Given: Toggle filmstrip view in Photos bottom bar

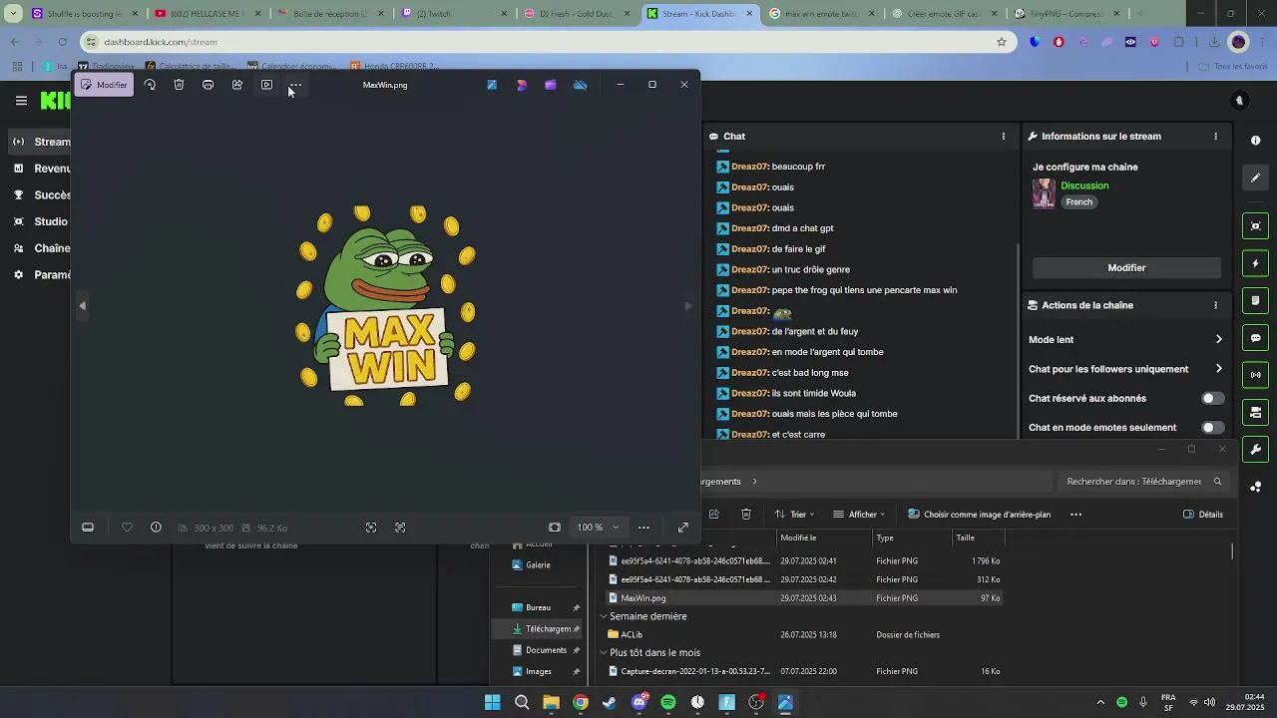Looking at the screenshot, I should pos(88,528).
